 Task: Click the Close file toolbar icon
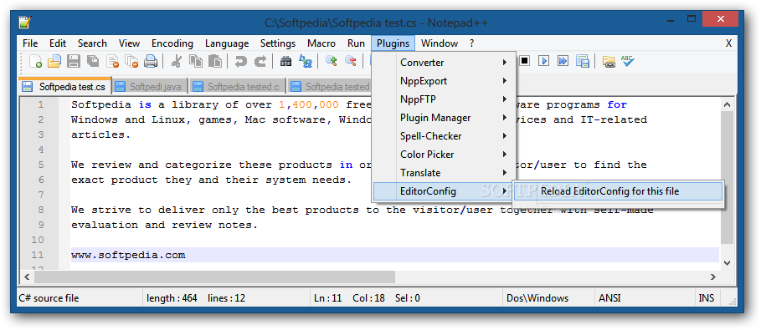point(112,61)
